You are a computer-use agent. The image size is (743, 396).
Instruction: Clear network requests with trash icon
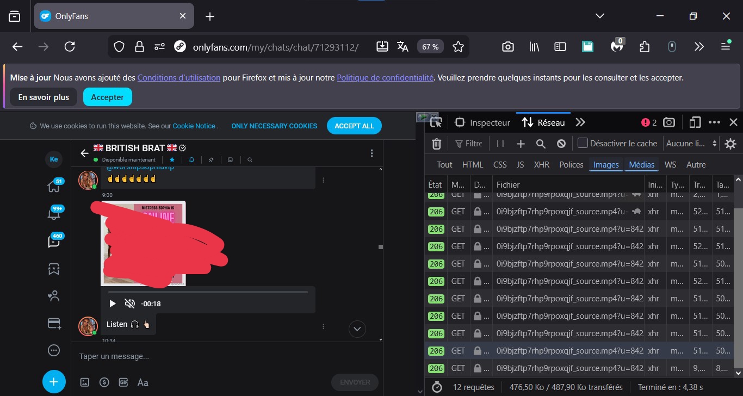[x=436, y=144]
